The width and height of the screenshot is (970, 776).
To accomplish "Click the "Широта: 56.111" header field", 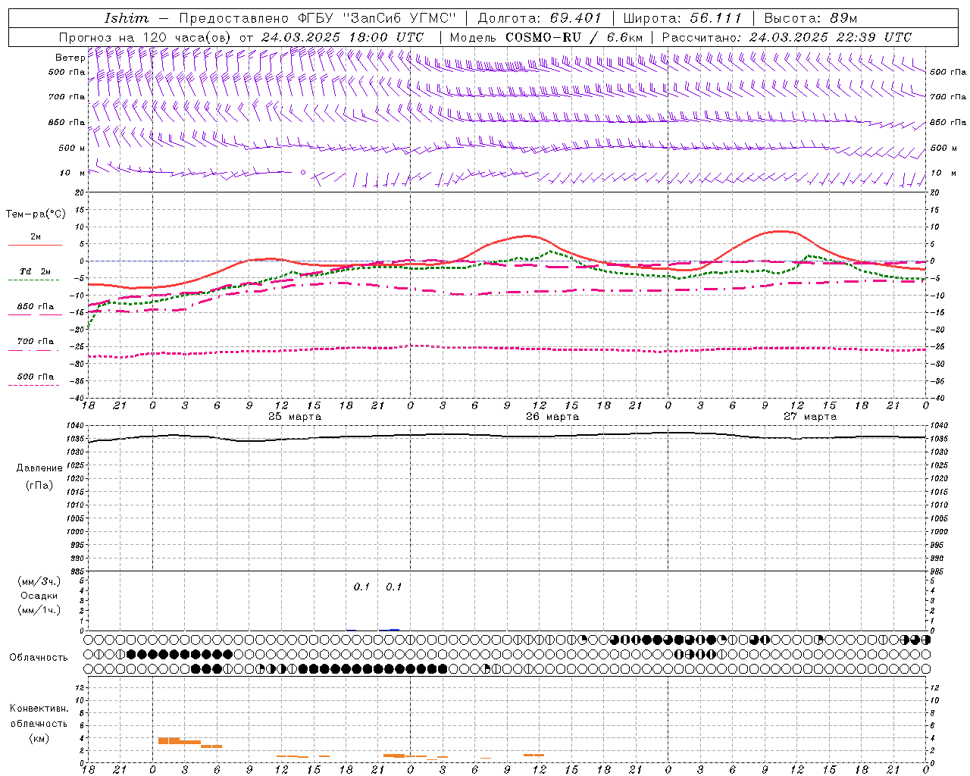I will pos(682,18).
